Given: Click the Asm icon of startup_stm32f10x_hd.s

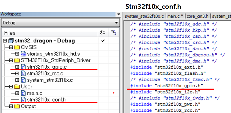Looking at the screenshot, I should pyautogui.click(x=23, y=54).
